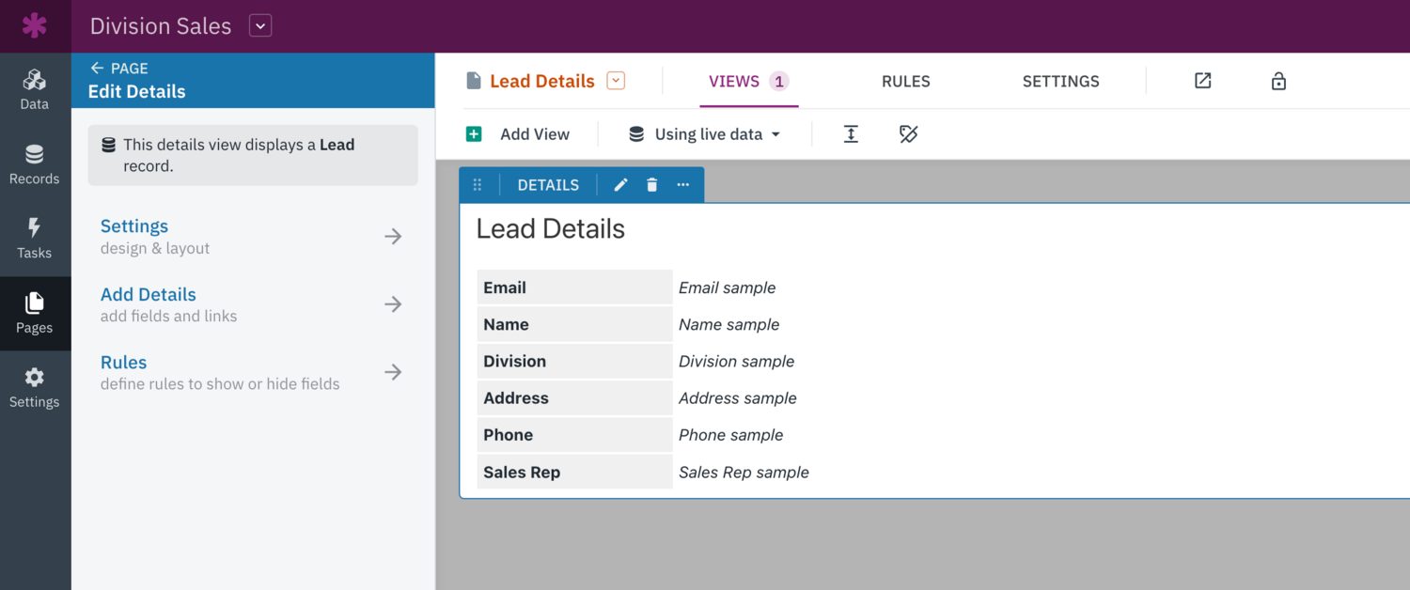Toggle the data fetch arrow icon
1410x590 pixels.
tap(851, 133)
